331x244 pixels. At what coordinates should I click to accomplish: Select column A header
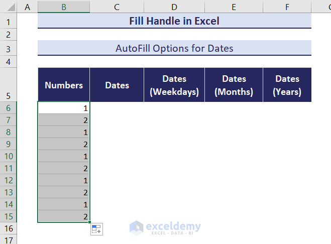[x=27, y=7]
